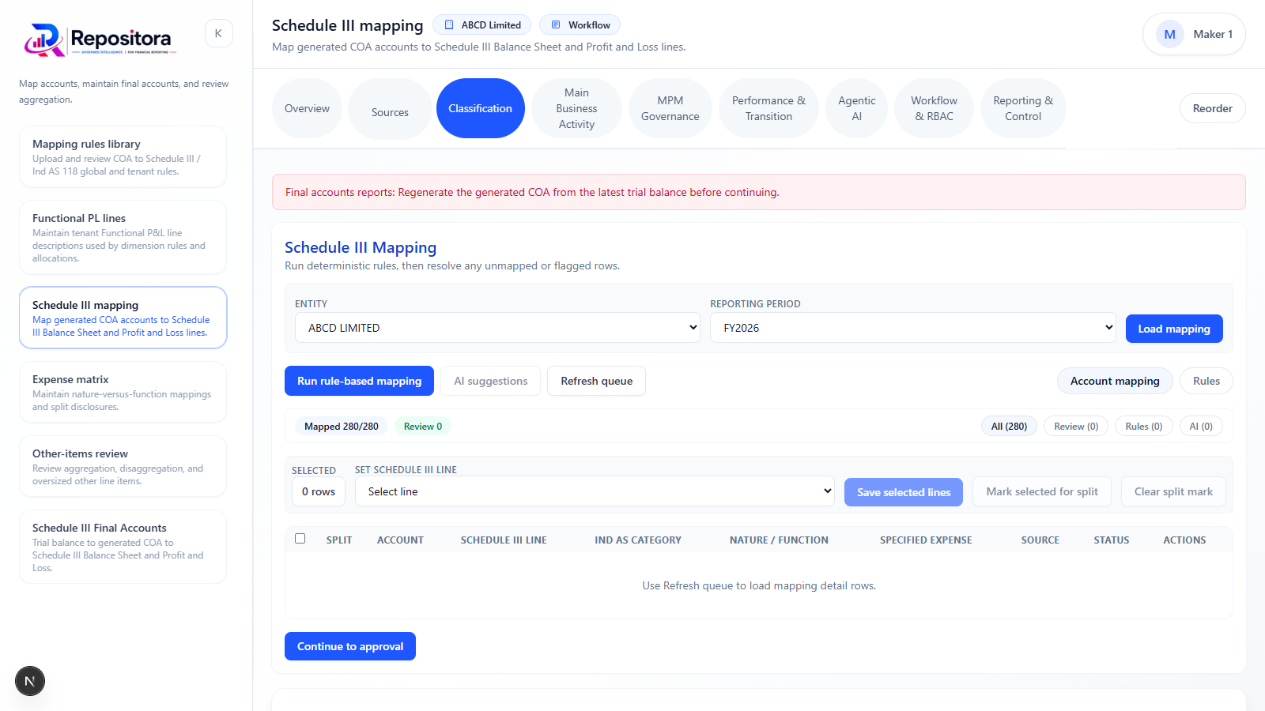
Task: Switch to Rules view
Action: coord(1206,381)
